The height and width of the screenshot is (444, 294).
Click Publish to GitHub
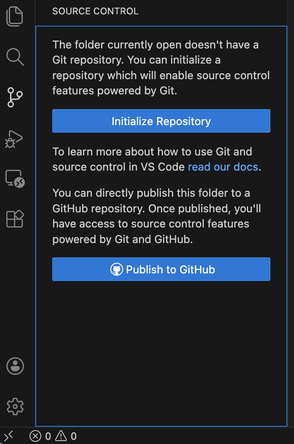(x=161, y=269)
